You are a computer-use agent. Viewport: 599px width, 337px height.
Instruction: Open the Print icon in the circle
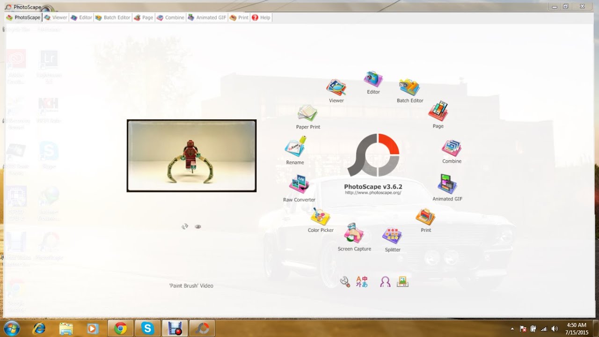425,217
